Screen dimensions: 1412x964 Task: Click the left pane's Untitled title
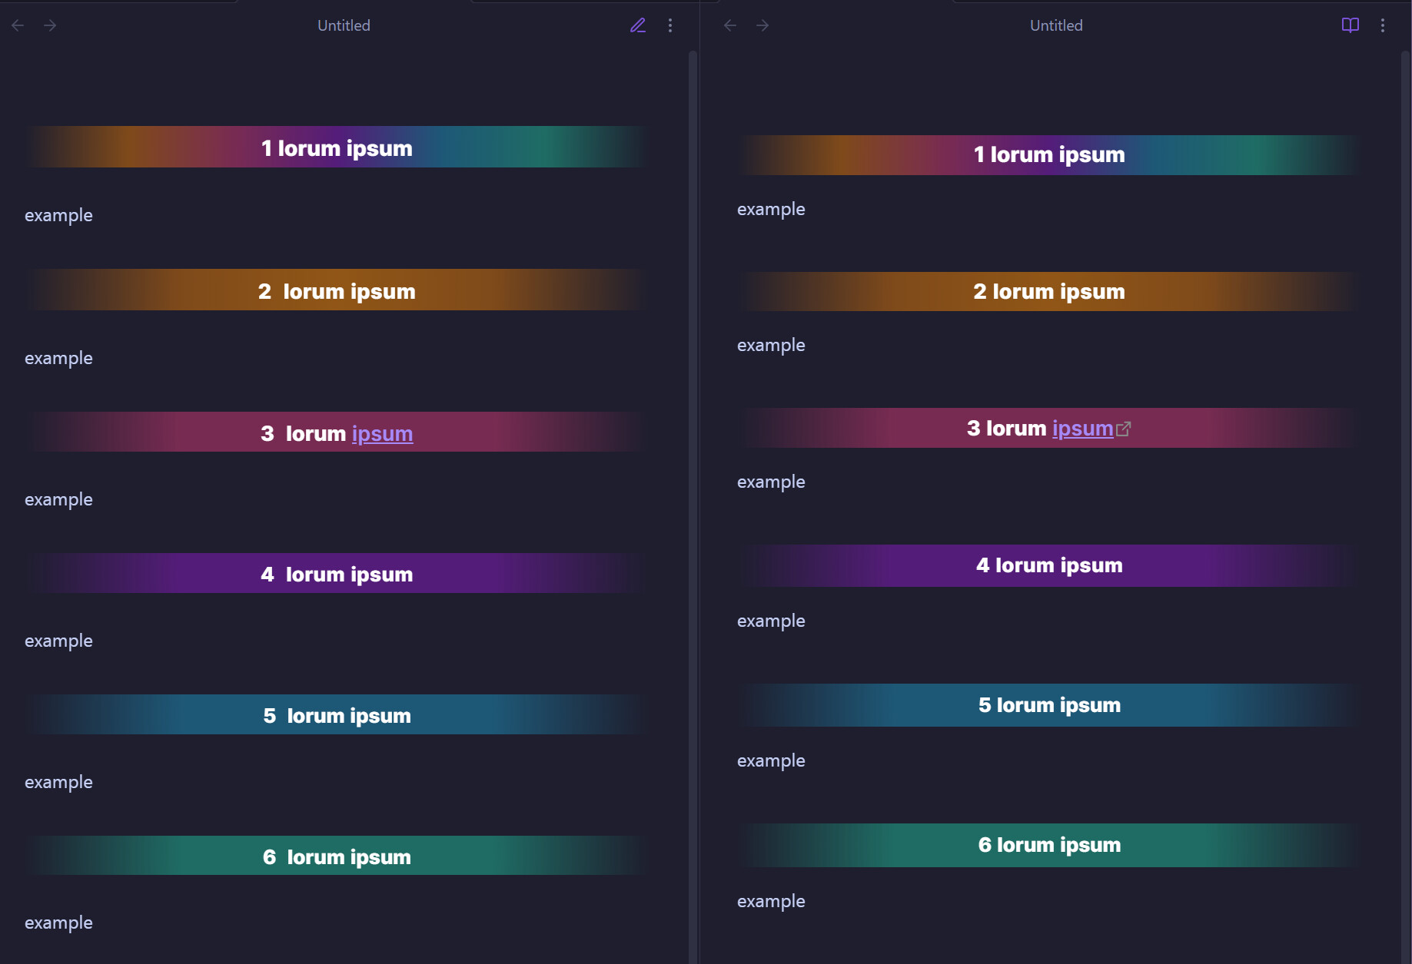(344, 25)
